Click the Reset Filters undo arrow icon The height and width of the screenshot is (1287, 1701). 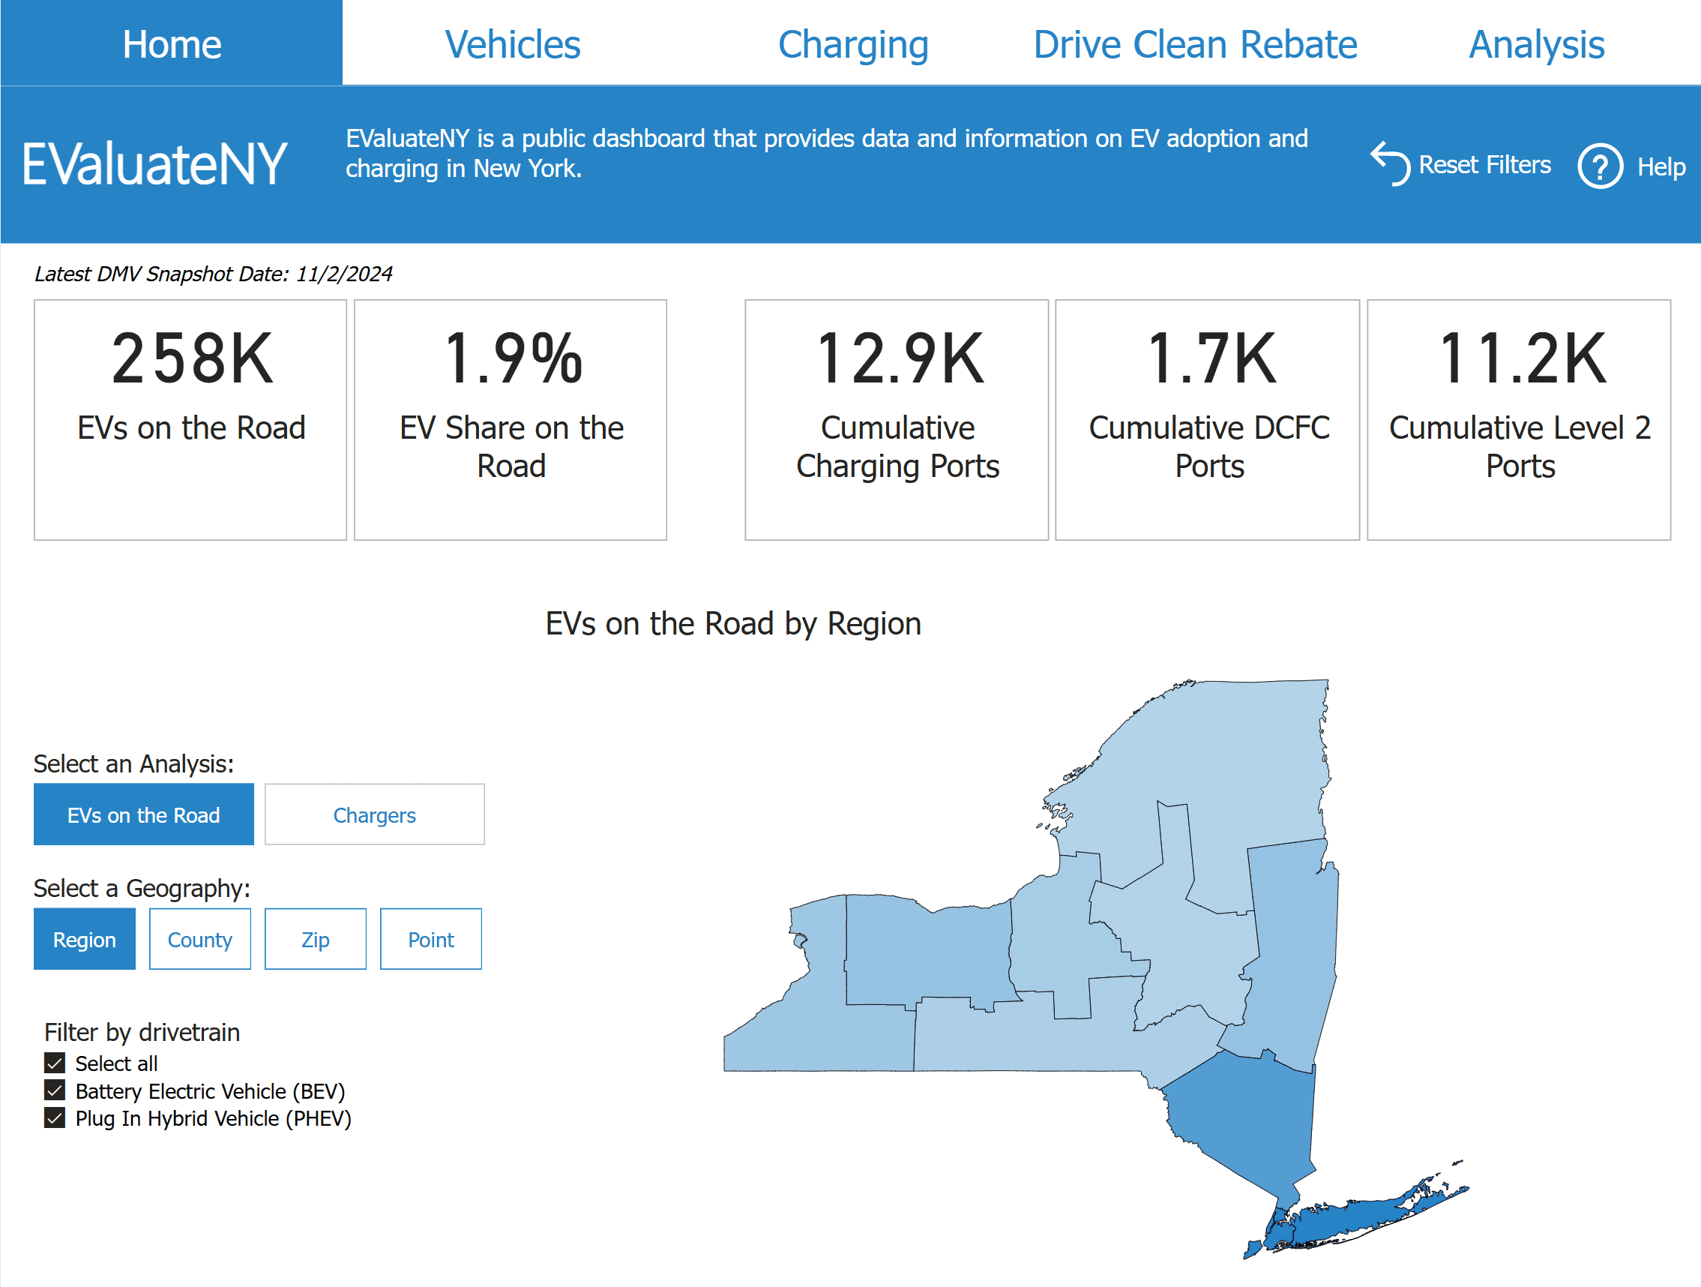1391,163
